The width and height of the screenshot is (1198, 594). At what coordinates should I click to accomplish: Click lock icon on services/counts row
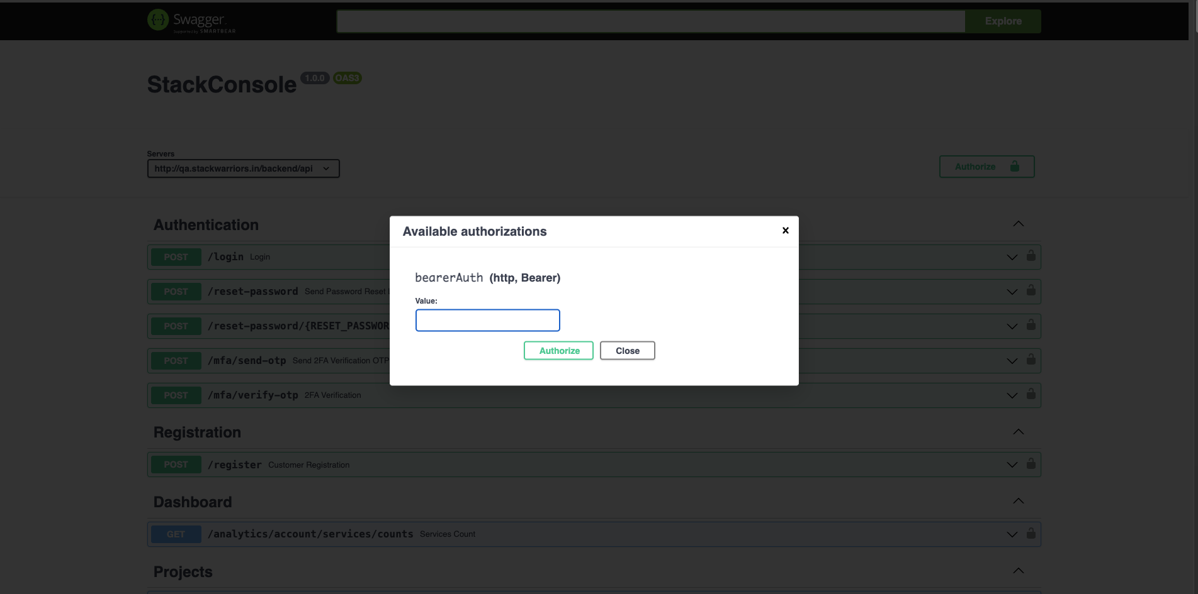coord(1031,534)
